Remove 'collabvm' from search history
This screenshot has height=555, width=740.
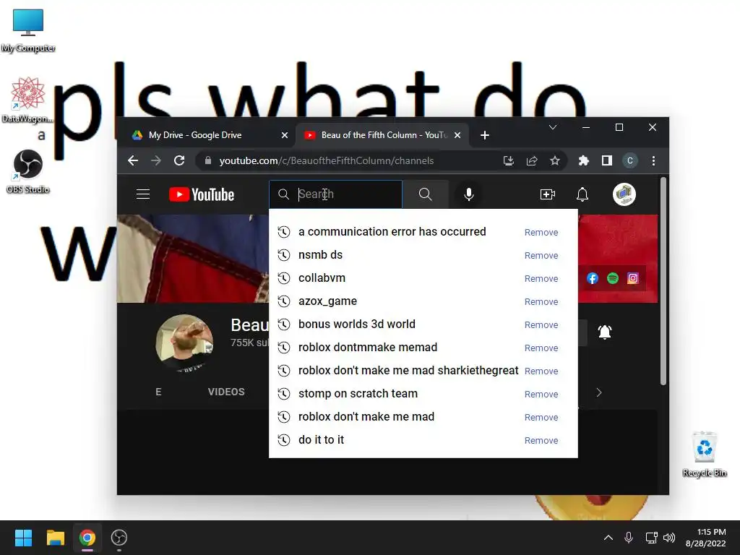[541, 278]
